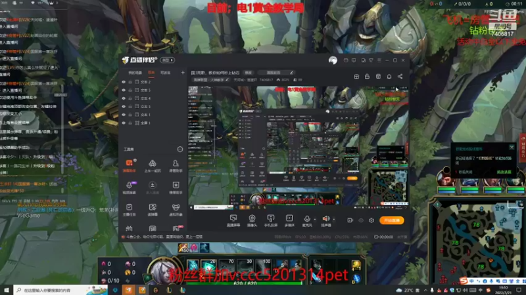Hide the 文本 2 layer
Image resolution: width=526 pixels, height=295 pixels.
pos(124,82)
